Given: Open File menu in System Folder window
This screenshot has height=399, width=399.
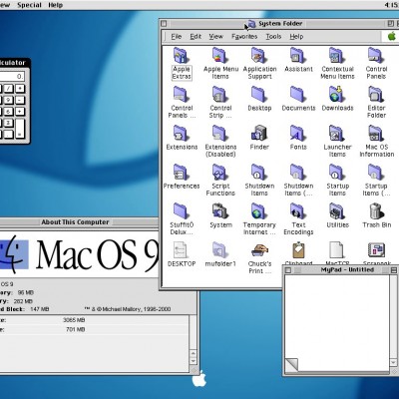Looking at the screenshot, I should coord(177,37).
